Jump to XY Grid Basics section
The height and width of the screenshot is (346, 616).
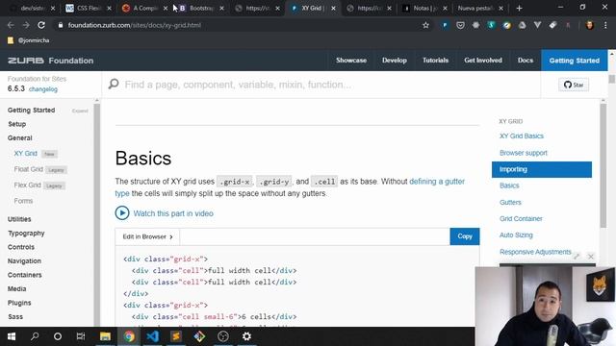click(x=522, y=136)
